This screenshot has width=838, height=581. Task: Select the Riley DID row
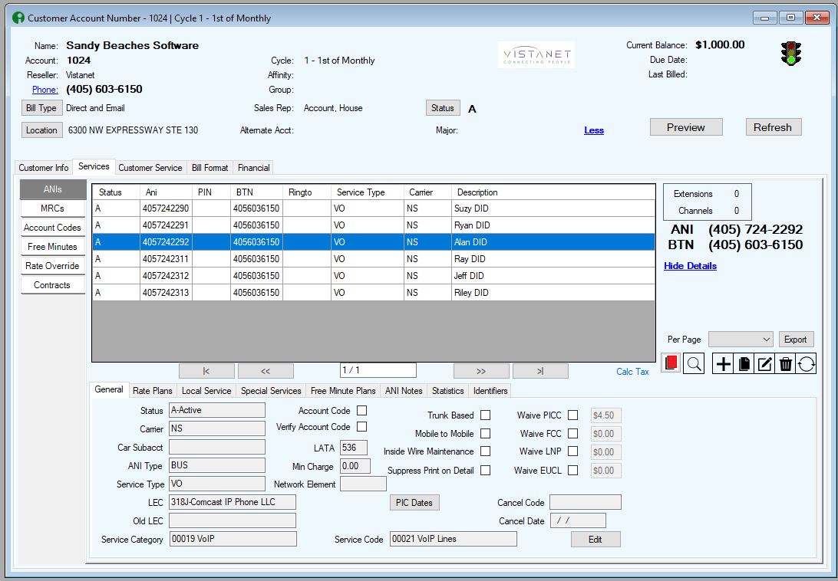click(374, 293)
